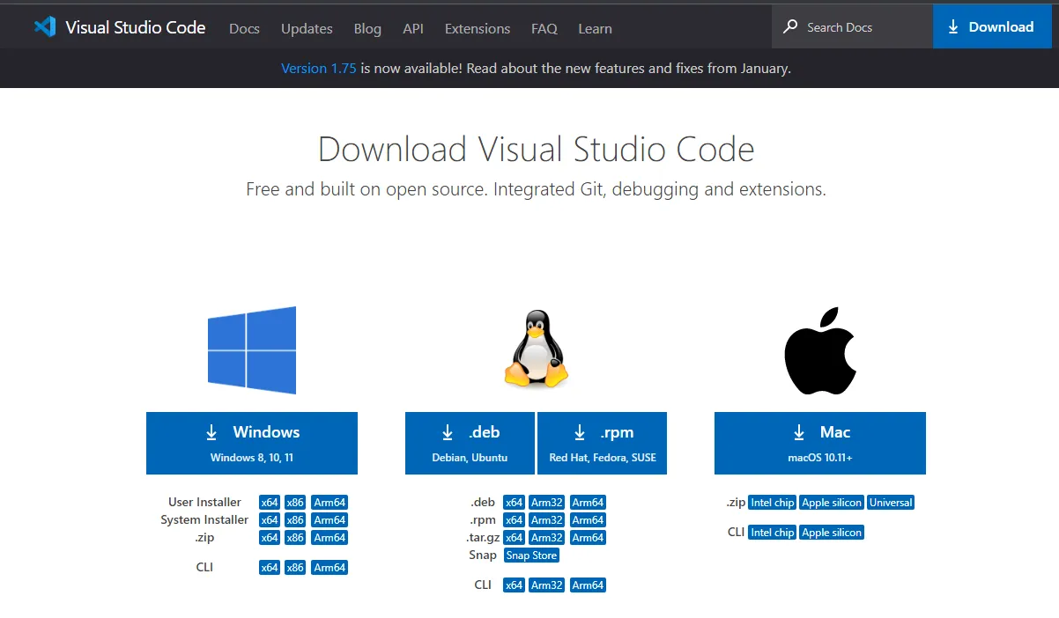The width and height of the screenshot is (1059, 618).
Task: Download the Apple silicon CLI build
Action: pyautogui.click(x=831, y=532)
